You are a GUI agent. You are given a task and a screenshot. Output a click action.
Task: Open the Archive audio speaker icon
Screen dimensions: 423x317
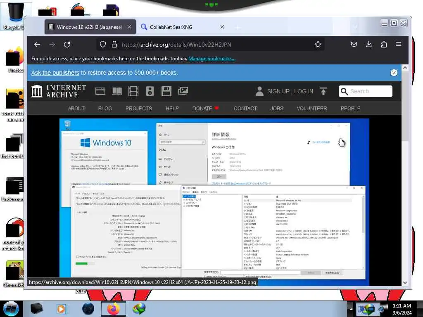(150, 91)
